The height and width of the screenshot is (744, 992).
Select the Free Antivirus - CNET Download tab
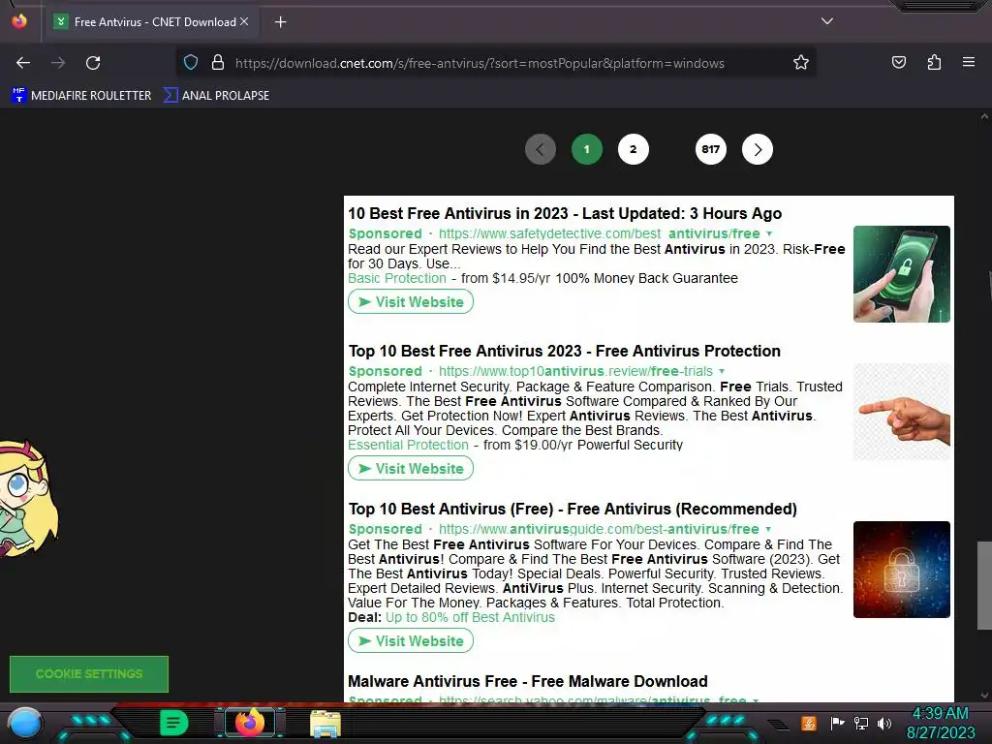click(150, 22)
